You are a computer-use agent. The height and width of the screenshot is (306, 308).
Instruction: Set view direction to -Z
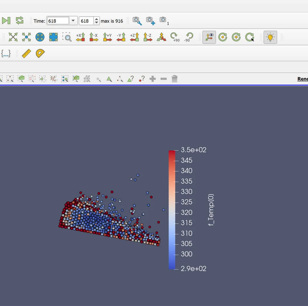(148, 37)
